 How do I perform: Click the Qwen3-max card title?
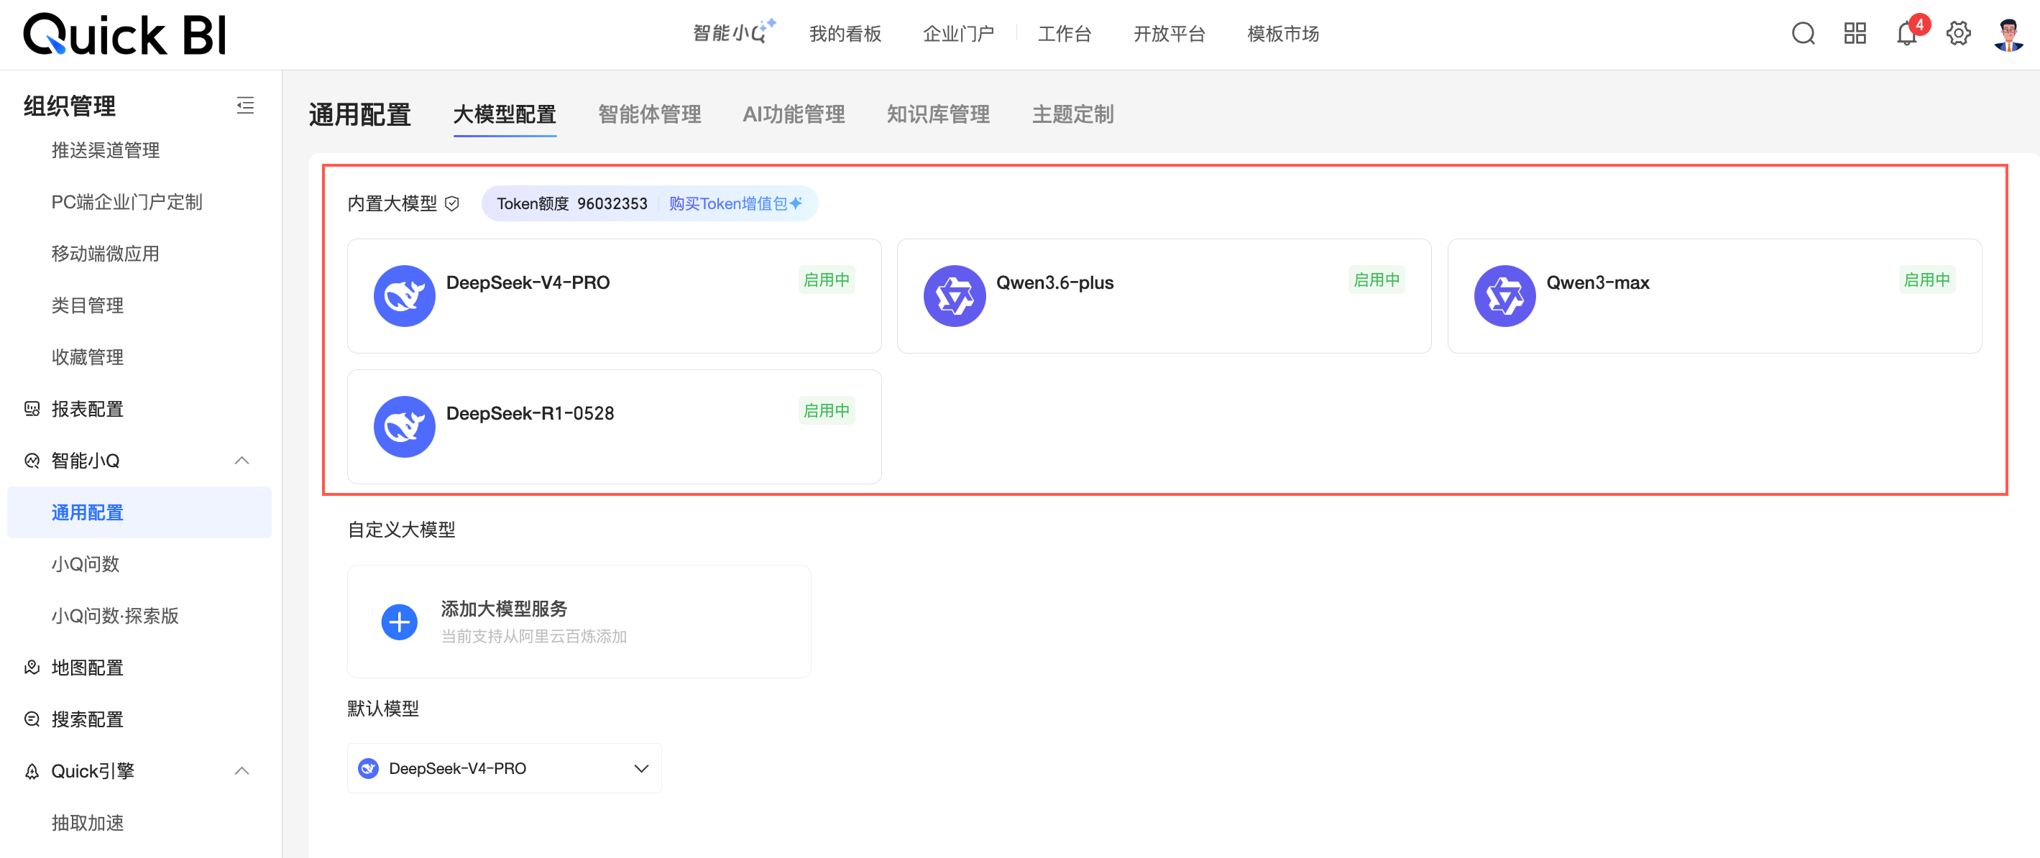1597,282
